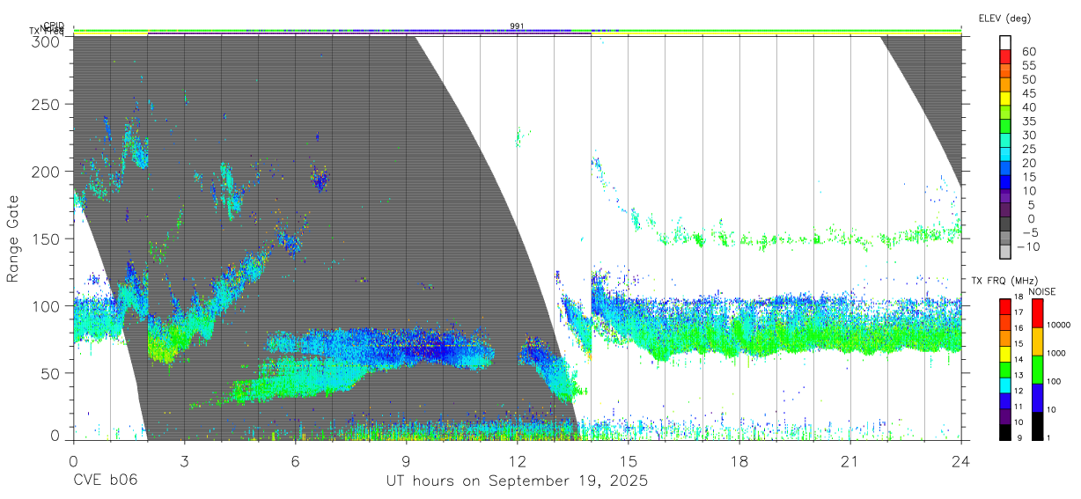Click the x-axis hour label '12'
This screenshot has width=1081, height=499.
pyautogui.click(x=518, y=461)
